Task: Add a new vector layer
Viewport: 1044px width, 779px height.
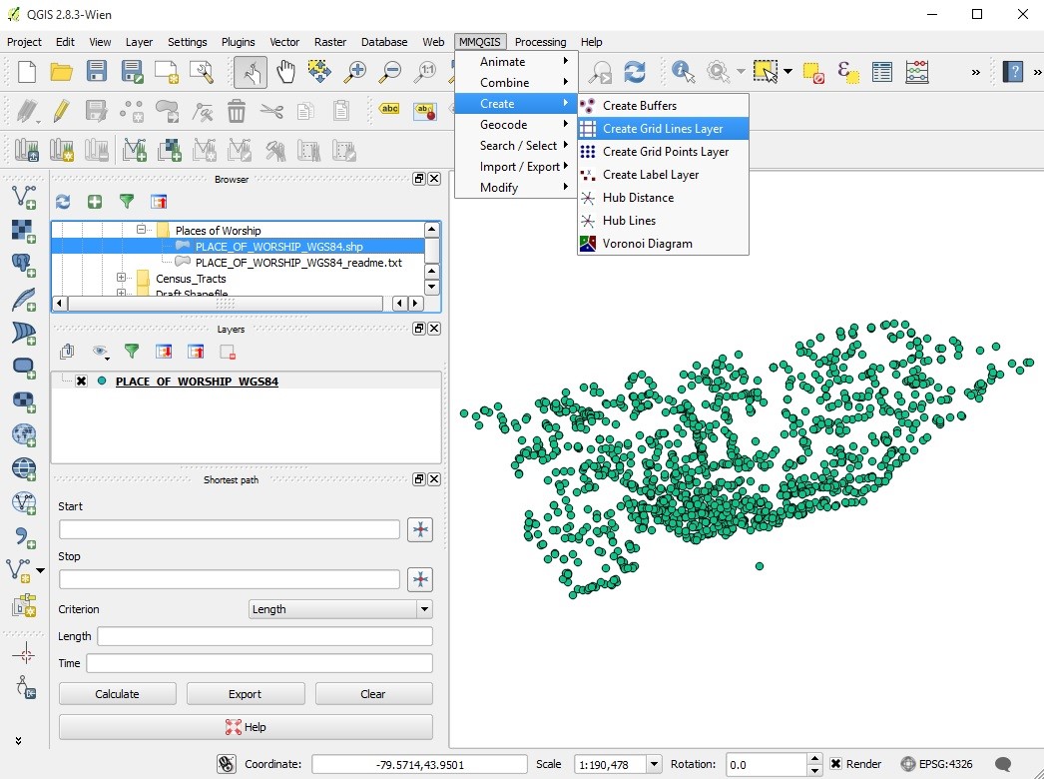Action: (x=22, y=197)
